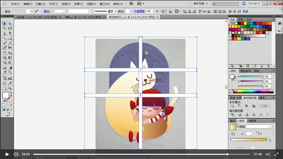This screenshot has height=159, width=283.
Task: Toggle the video volume speaker
Action: click(x=268, y=154)
